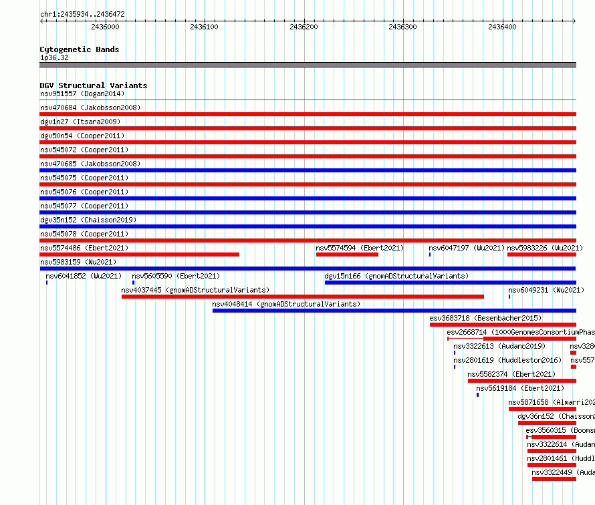Click esv3560315 (Boomsma) label
Screen dimensions: 595x505
tap(560, 430)
